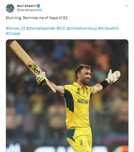Click the World Cup logo on jersey
Screen dimensions: 134x152
[79, 91]
